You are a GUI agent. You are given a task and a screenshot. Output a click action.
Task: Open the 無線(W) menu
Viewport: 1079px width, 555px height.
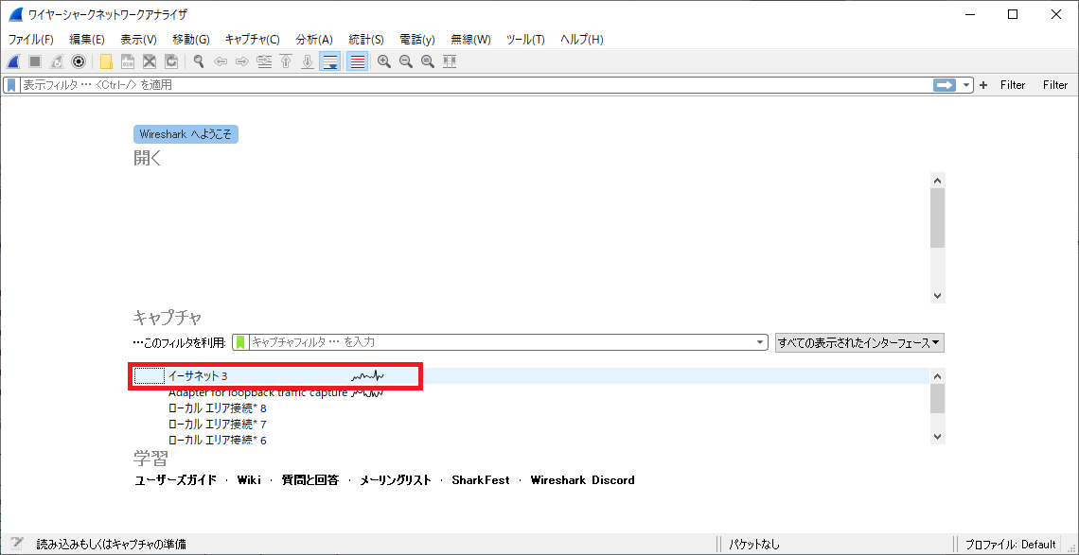[470, 39]
